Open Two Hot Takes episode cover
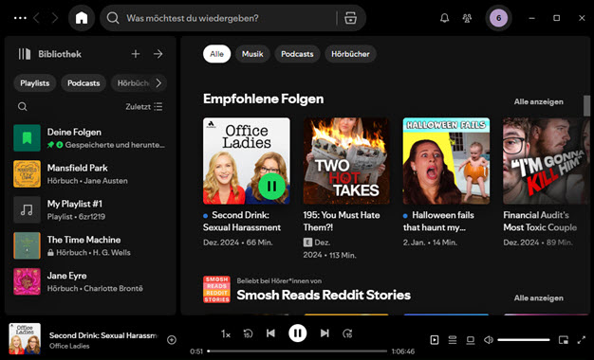The height and width of the screenshot is (360, 594). point(346,161)
